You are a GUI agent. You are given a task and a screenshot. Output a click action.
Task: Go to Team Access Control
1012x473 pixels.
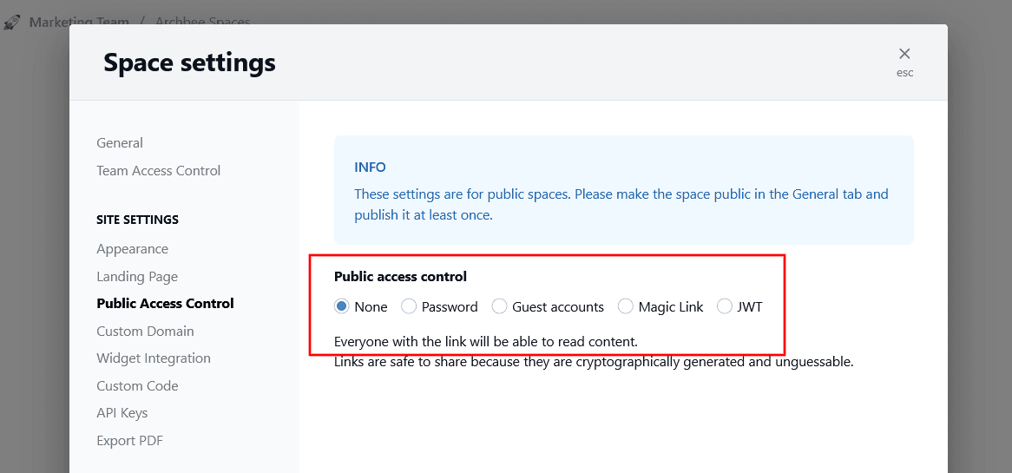tap(159, 171)
